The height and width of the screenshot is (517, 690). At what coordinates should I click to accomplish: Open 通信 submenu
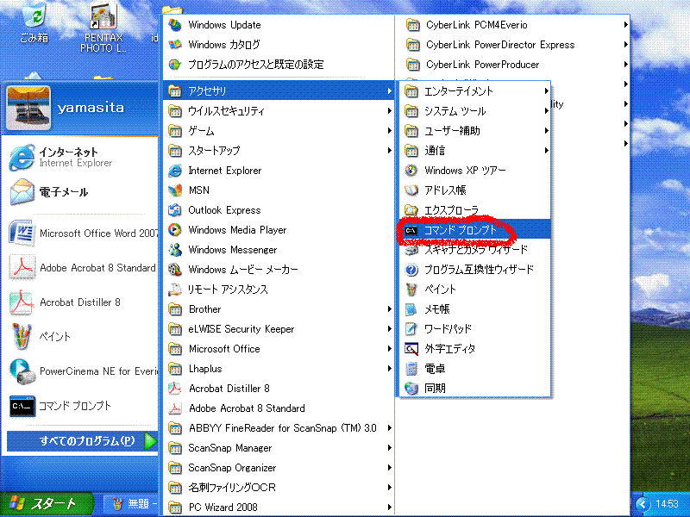(475, 150)
